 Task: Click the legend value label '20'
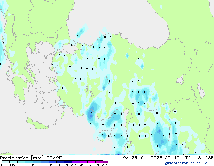click(58, 165)
